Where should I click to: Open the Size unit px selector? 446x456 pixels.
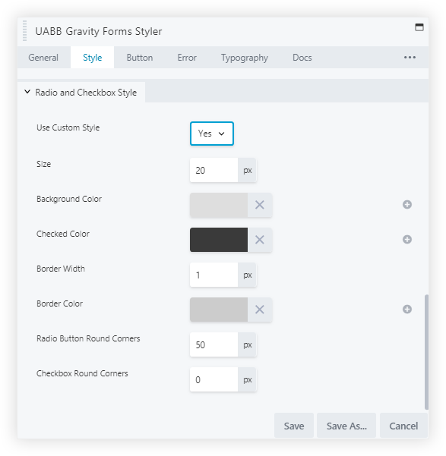click(x=248, y=171)
